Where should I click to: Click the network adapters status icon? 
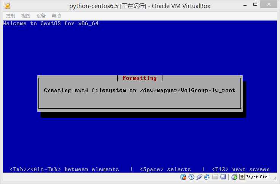[x=207, y=177]
